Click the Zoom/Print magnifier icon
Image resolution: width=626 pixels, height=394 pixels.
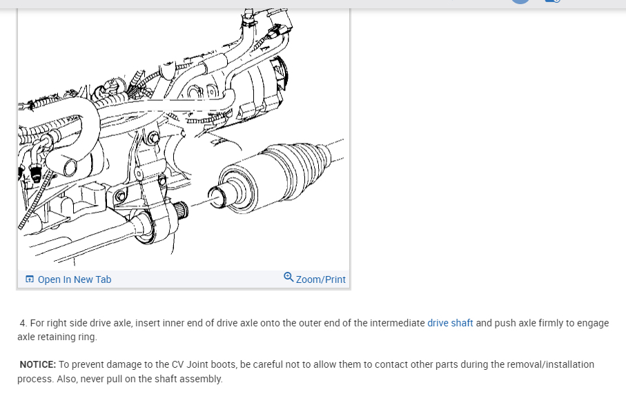(288, 277)
